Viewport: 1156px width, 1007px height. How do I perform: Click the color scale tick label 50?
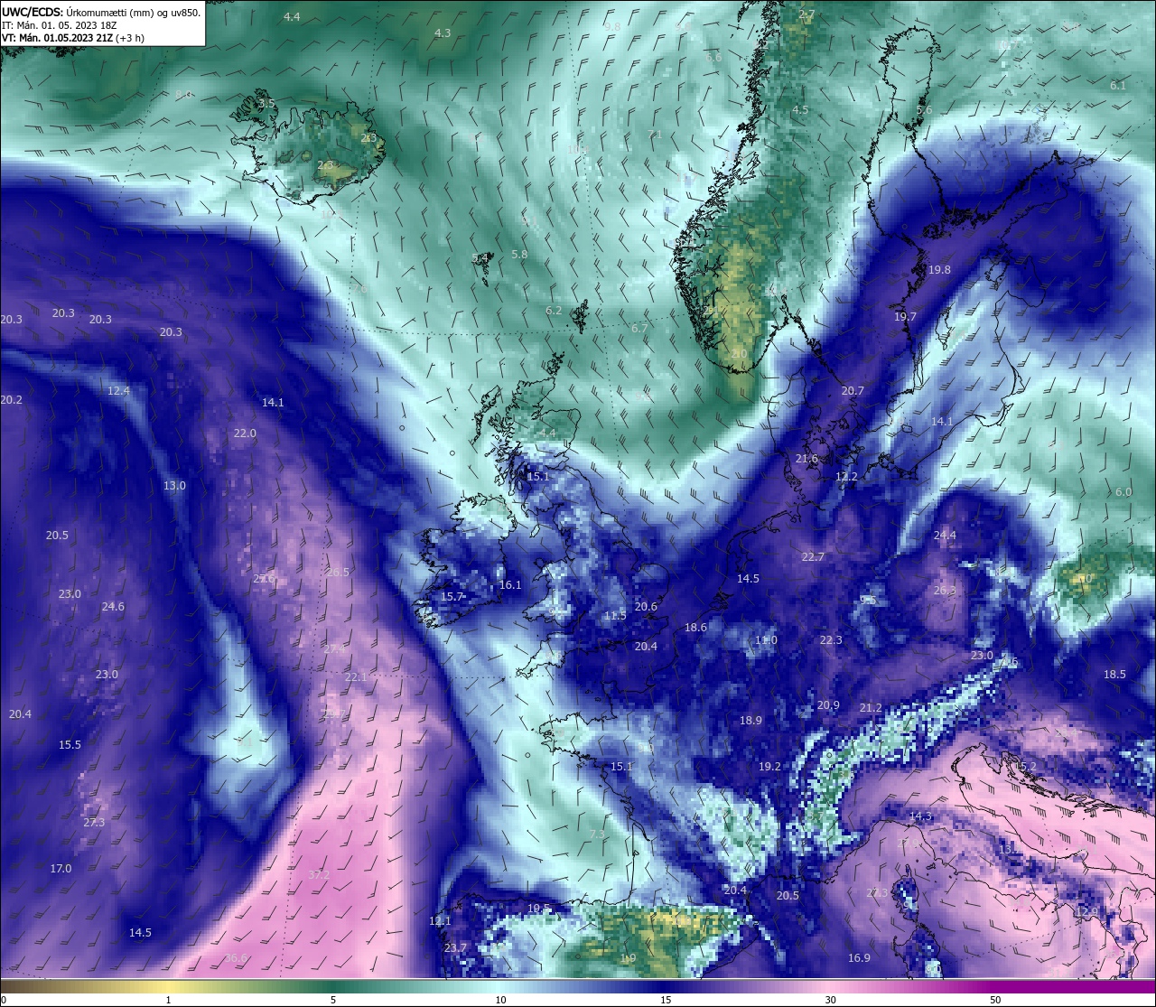[995, 1000]
